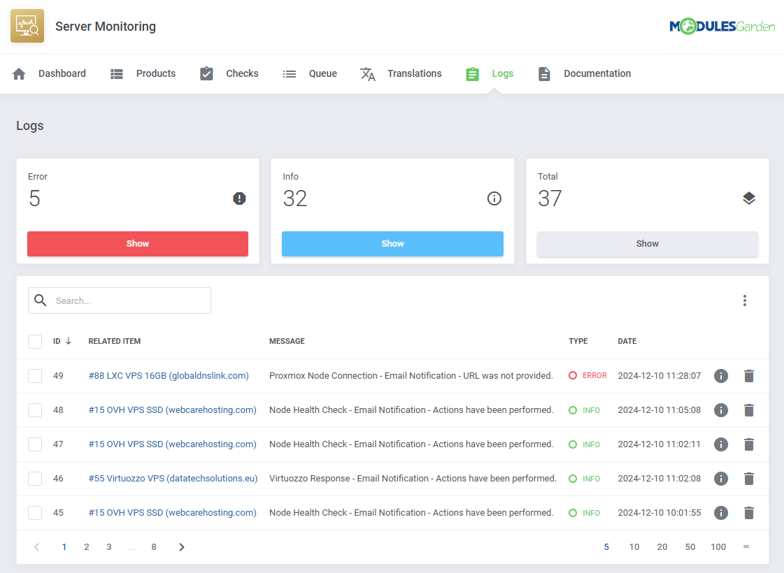This screenshot has height=573, width=784.
Task: Delete log entry with ID 47
Action: point(748,444)
